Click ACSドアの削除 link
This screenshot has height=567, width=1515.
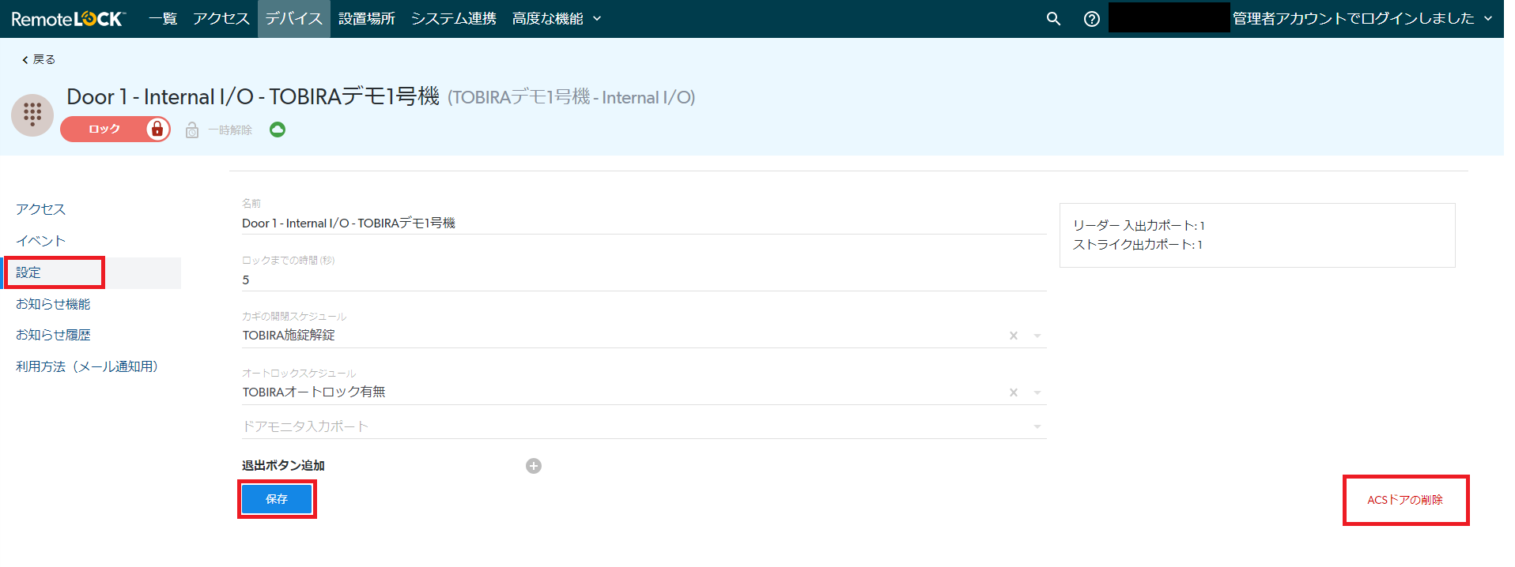click(1405, 500)
